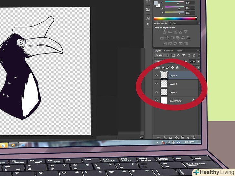
Task: Open the Character panel (A| icon)
Action: tap(148, 18)
